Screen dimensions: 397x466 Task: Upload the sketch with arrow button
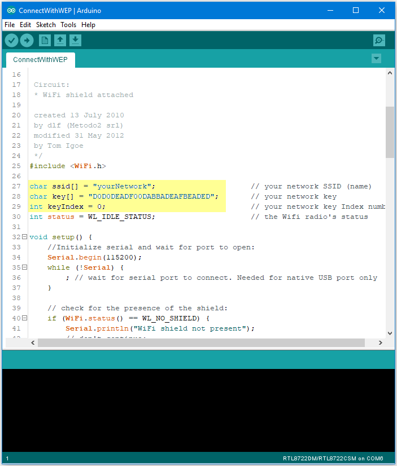(x=27, y=41)
